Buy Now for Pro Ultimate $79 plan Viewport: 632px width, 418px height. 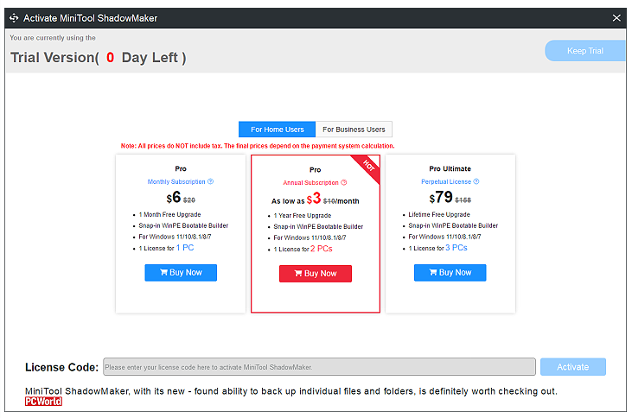click(x=450, y=273)
